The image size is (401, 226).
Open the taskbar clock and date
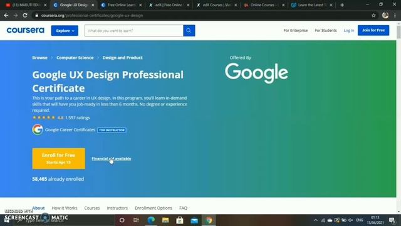click(375, 220)
